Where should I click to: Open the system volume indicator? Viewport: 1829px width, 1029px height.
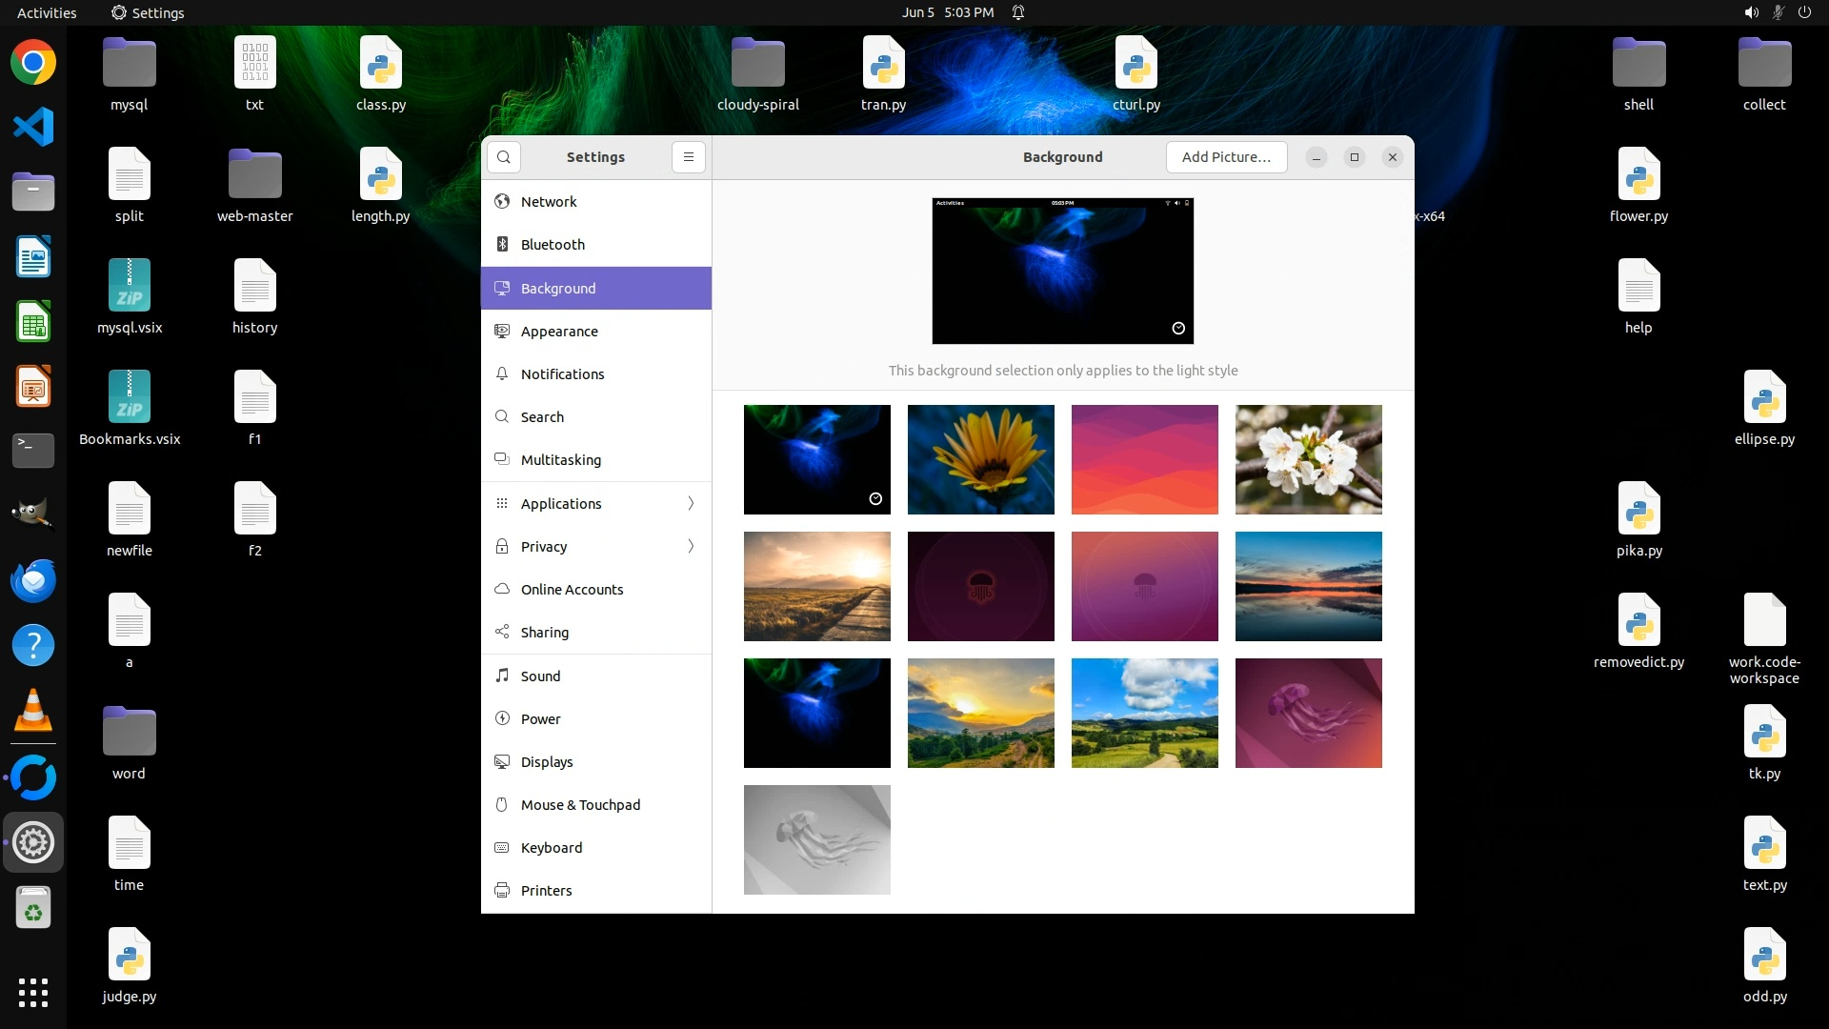click(x=1751, y=12)
